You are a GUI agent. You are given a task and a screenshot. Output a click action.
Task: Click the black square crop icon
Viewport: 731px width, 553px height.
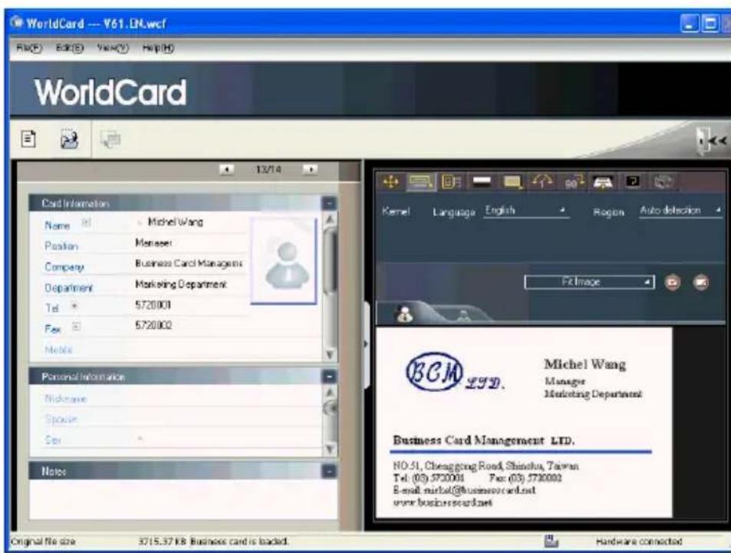tap(633, 181)
